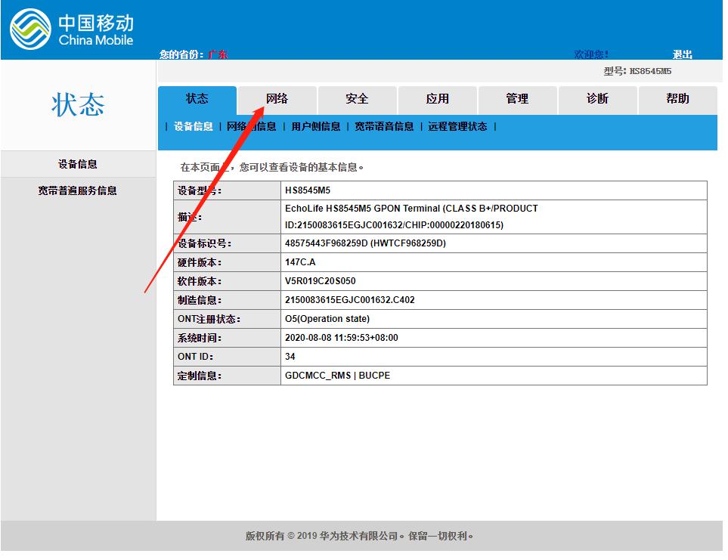The height and width of the screenshot is (560, 728).
Task: Click the 广东 province label
Action: pyautogui.click(x=218, y=54)
